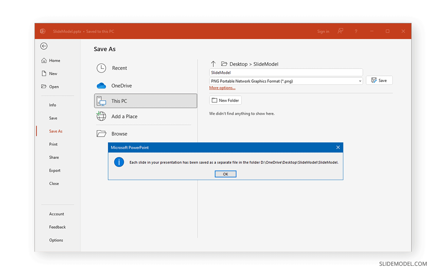Open the Share page
Viewport: 445px width, 275px height.
click(x=54, y=157)
